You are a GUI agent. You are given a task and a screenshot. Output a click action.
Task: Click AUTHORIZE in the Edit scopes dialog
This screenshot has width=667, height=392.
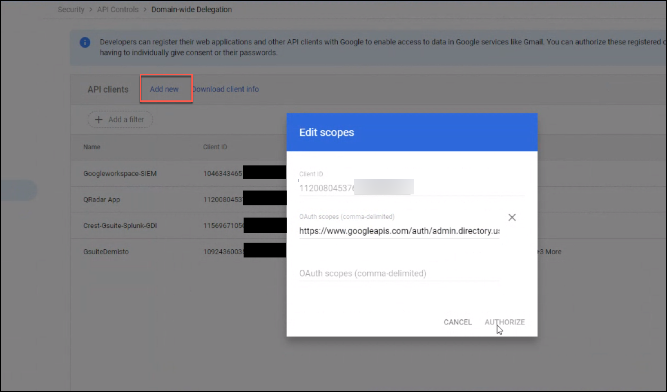[x=504, y=322]
